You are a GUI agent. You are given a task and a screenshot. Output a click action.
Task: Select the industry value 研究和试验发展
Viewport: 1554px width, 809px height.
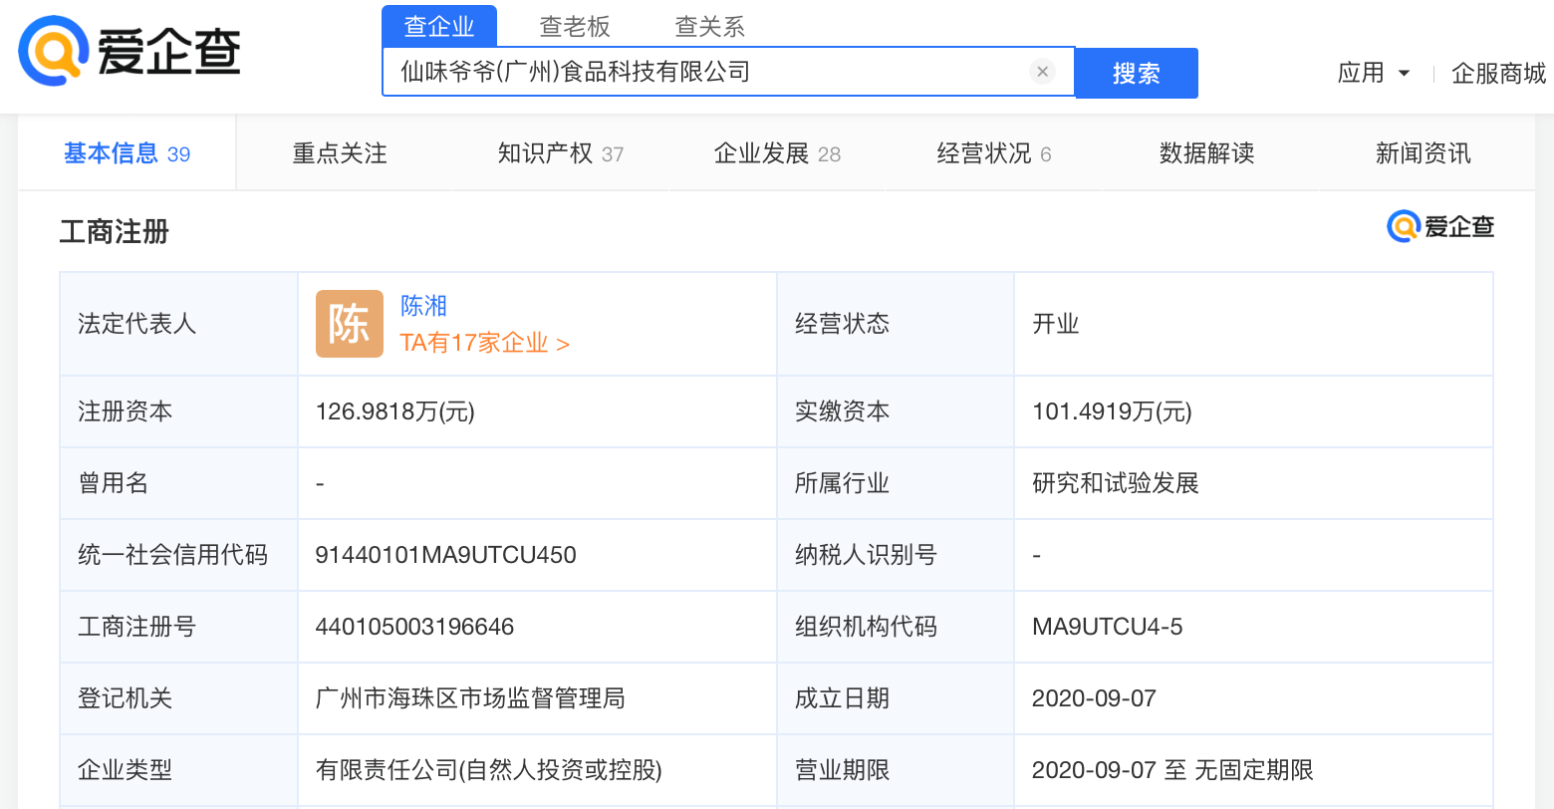(x=1116, y=483)
